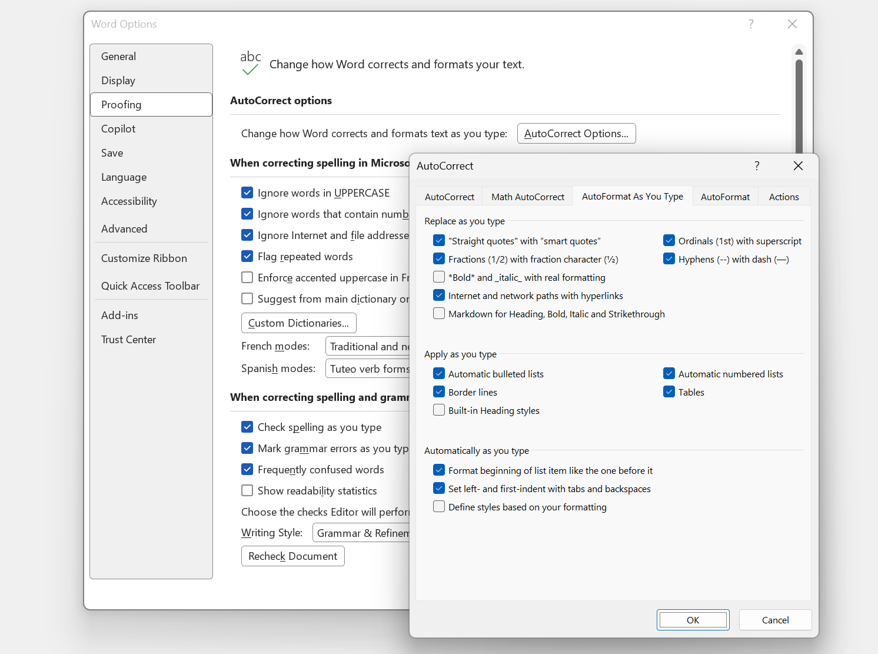This screenshot has height=654, width=878.
Task: Toggle Hyphens (--) with dash option
Action: (669, 259)
